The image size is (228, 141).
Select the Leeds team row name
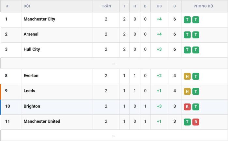pos(29,91)
